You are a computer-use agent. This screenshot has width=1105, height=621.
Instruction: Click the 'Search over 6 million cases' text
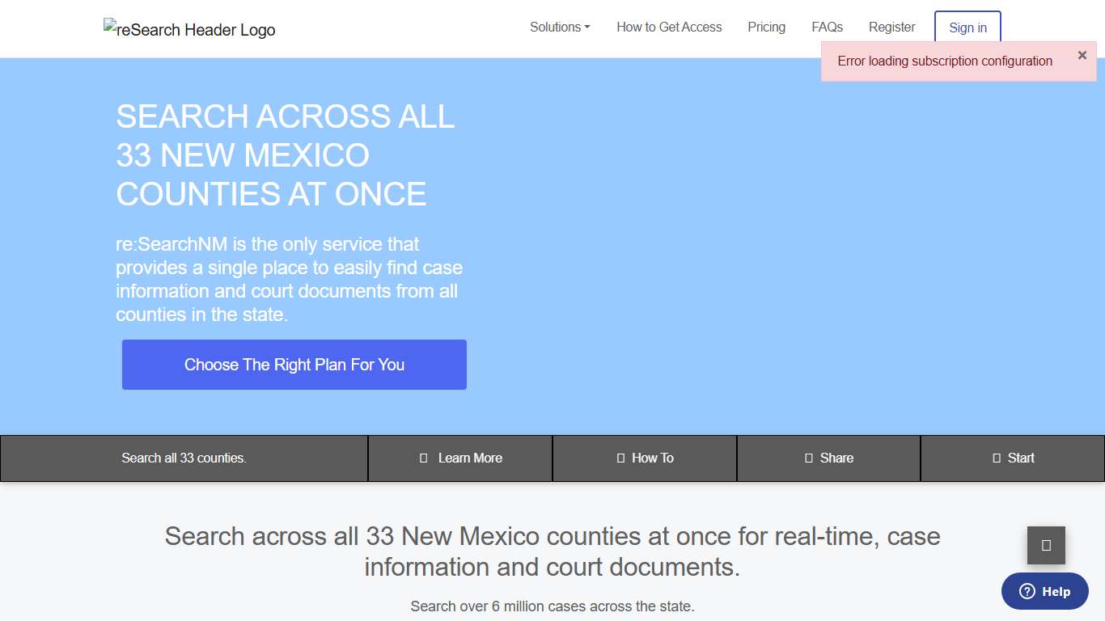click(552, 606)
